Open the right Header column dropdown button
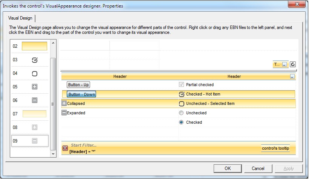Screen dimensions: 309x179 [x=292, y=76]
